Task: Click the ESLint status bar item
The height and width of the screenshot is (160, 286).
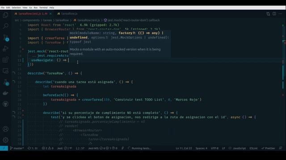Action: (253, 148)
